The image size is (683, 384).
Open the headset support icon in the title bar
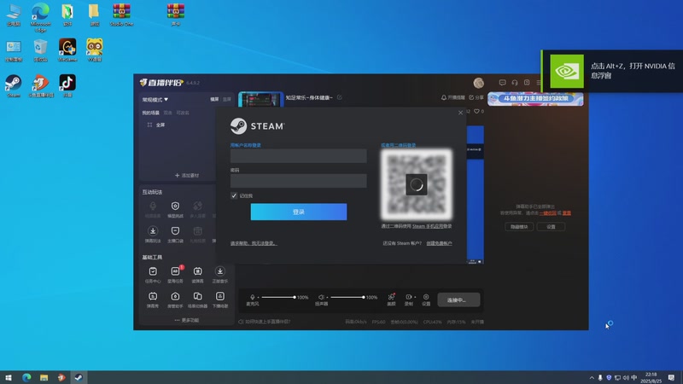(515, 82)
